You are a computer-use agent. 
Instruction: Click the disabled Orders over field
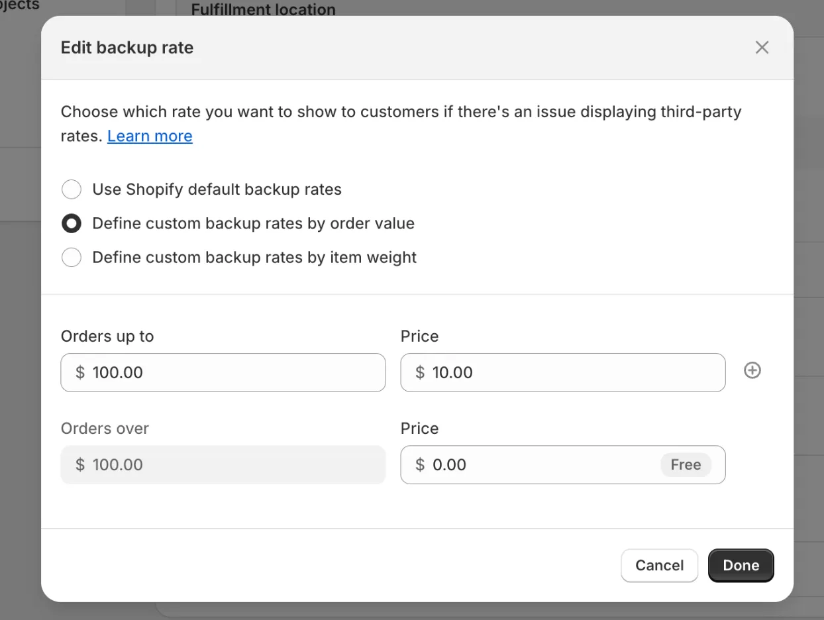[x=223, y=464]
